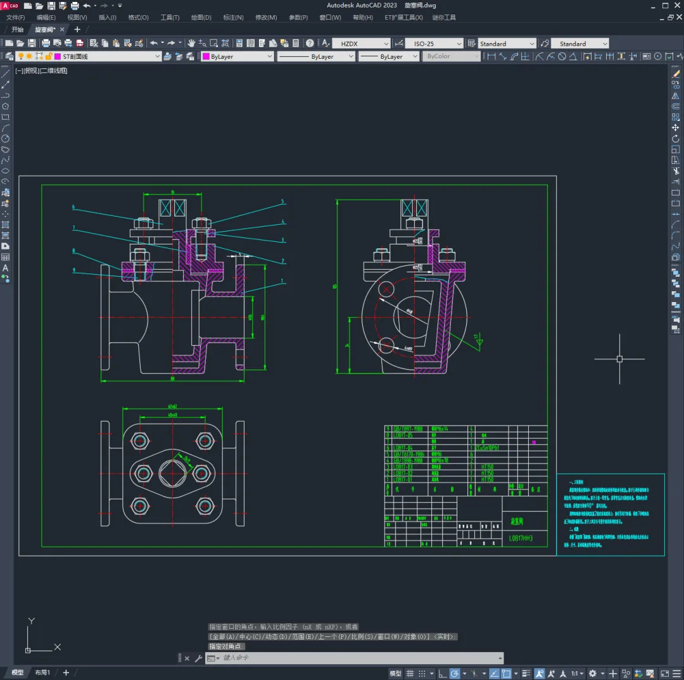Click the Diameter dimension icon
The image size is (684, 680).
pyautogui.click(x=562, y=56)
